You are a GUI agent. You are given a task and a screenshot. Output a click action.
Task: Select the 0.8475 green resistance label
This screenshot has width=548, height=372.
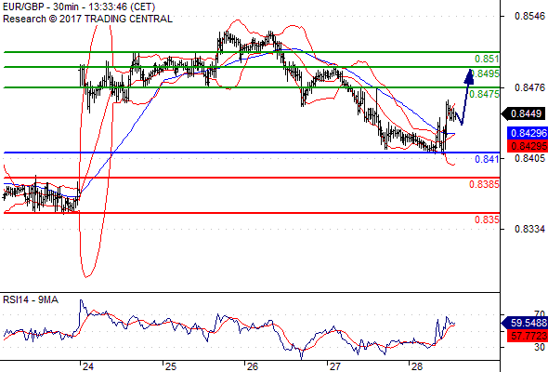point(485,94)
